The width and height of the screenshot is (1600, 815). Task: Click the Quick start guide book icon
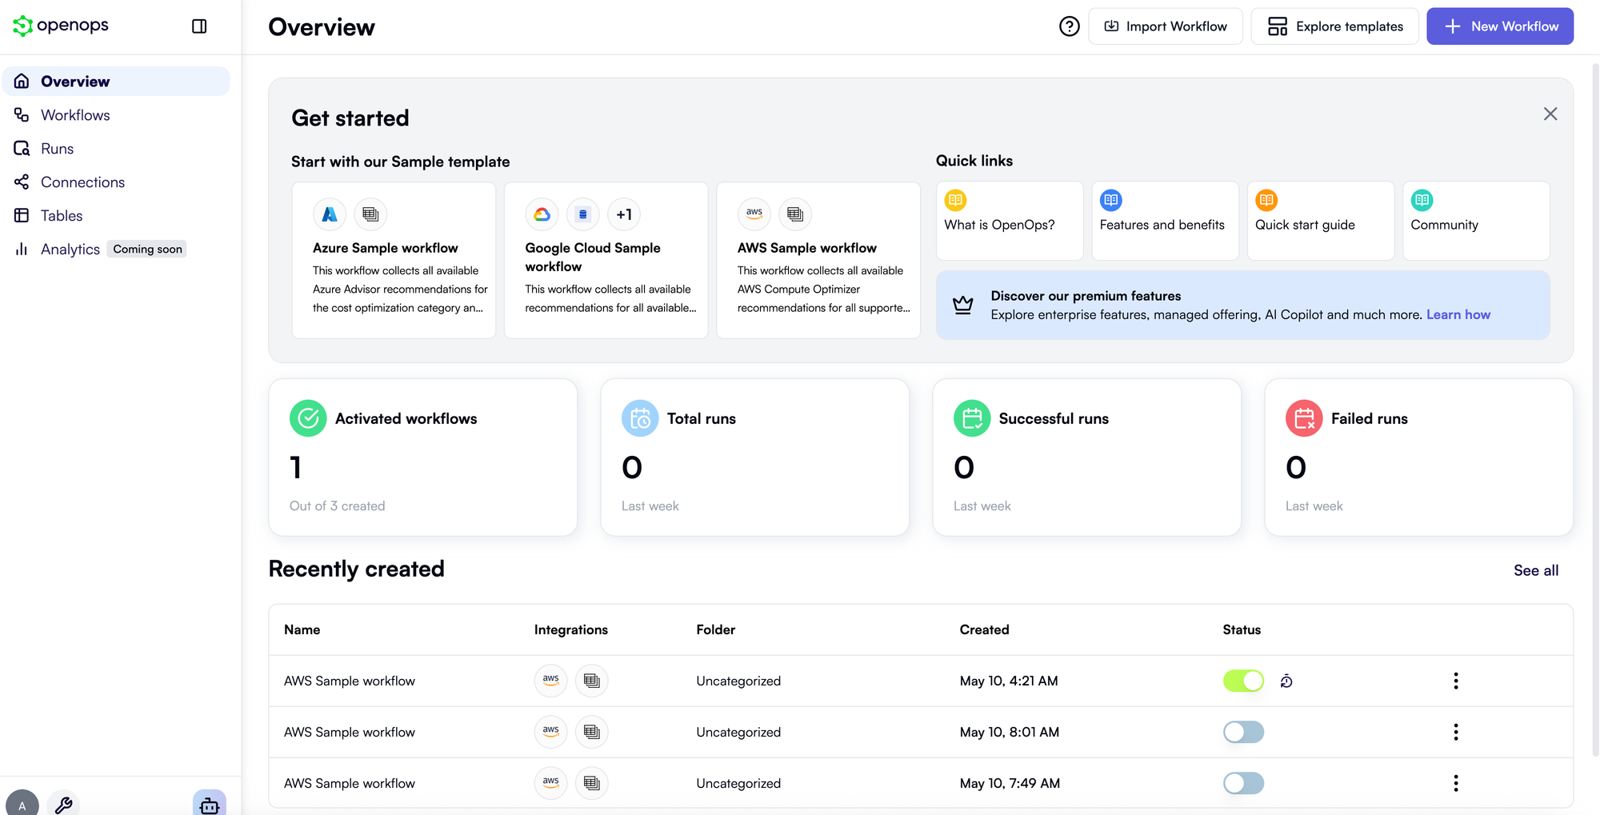pos(1266,200)
